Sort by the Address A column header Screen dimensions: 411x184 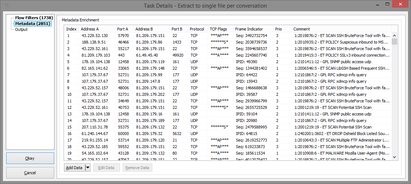coord(90,29)
